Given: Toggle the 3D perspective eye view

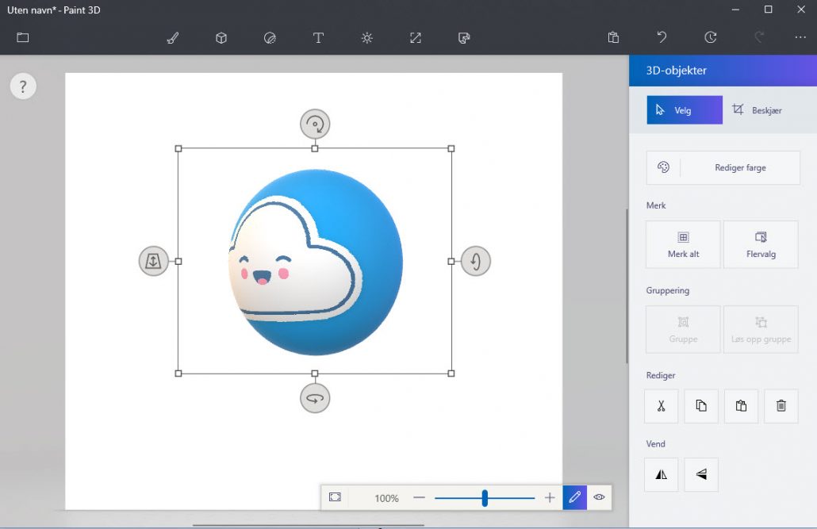Looking at the screenshot, I should (x=599, y=497).
